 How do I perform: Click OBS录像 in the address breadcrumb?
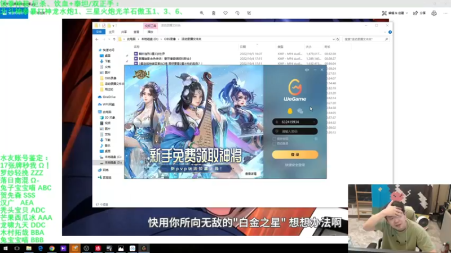[x=170, y=39]
